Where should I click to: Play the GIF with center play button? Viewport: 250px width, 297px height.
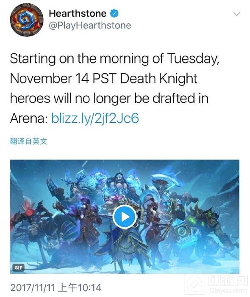click(125, 217)
